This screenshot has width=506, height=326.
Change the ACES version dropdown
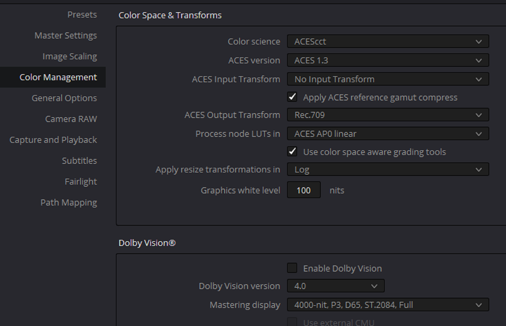point(388,60)
